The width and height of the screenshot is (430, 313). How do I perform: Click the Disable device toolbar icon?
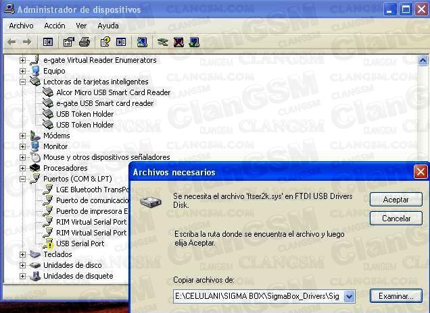(x=194, y=42)
